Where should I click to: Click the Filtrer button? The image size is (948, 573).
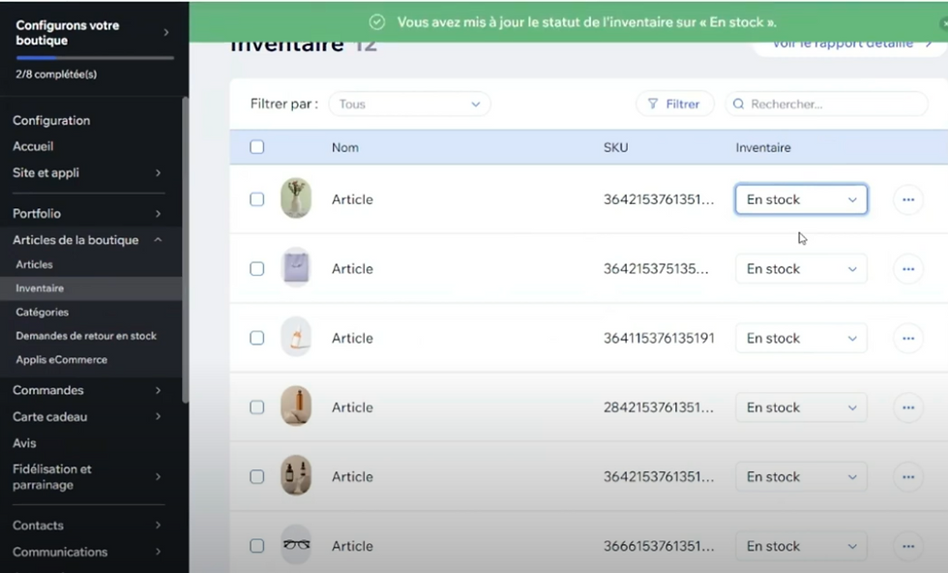pyautogui.click(x=675, y=105)
